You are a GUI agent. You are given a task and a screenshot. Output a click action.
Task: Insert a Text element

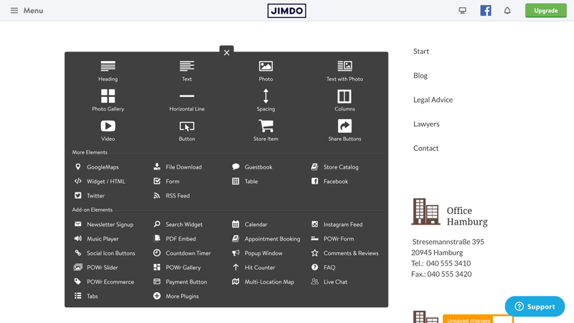pyautogui.click(x=187, y=71)
